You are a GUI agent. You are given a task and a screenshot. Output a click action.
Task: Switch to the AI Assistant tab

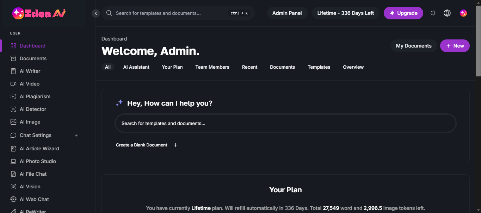(x=136, y=67)
